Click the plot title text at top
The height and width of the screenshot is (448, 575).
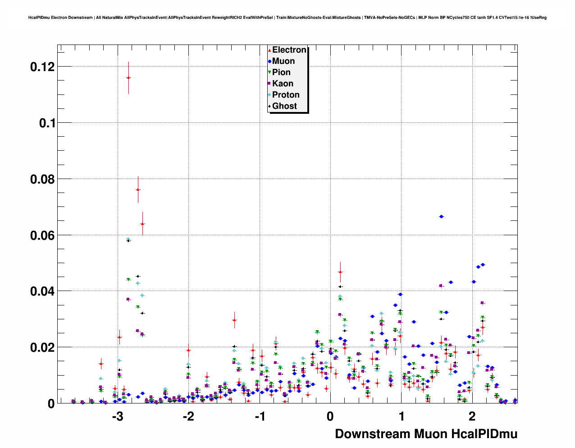(x=287, y=18)
